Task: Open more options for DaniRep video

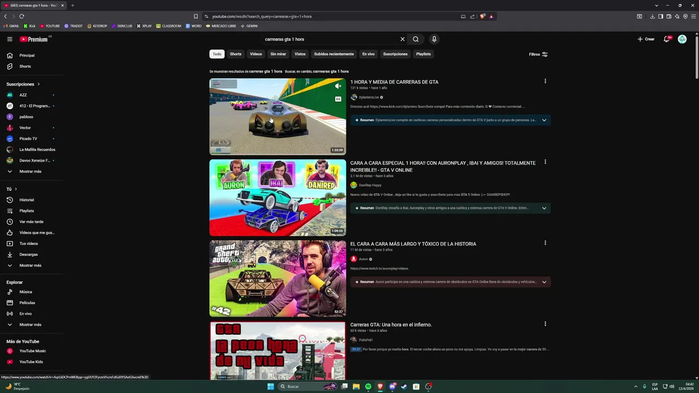Action: (x=545, y=162)
